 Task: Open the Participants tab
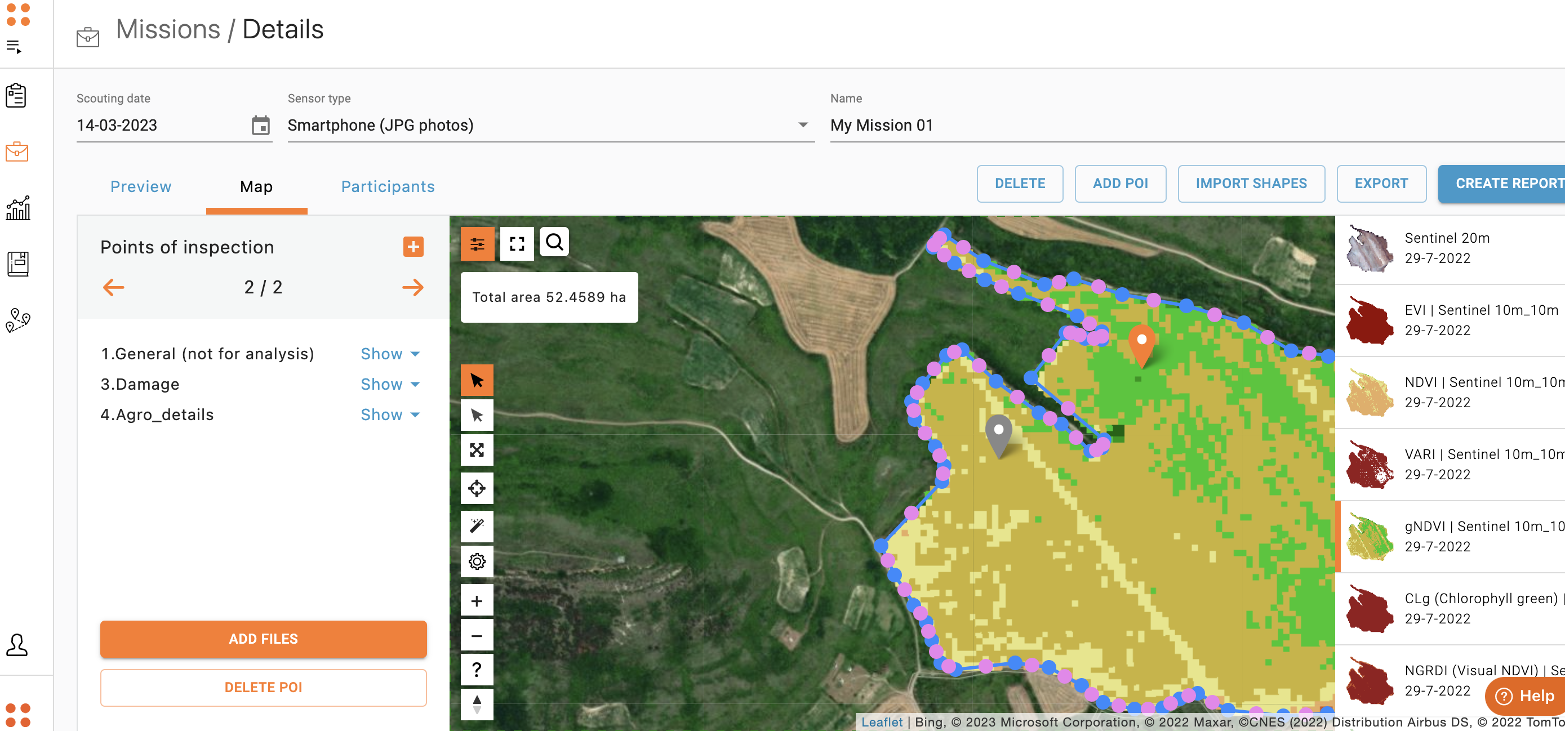click(388, 187)
